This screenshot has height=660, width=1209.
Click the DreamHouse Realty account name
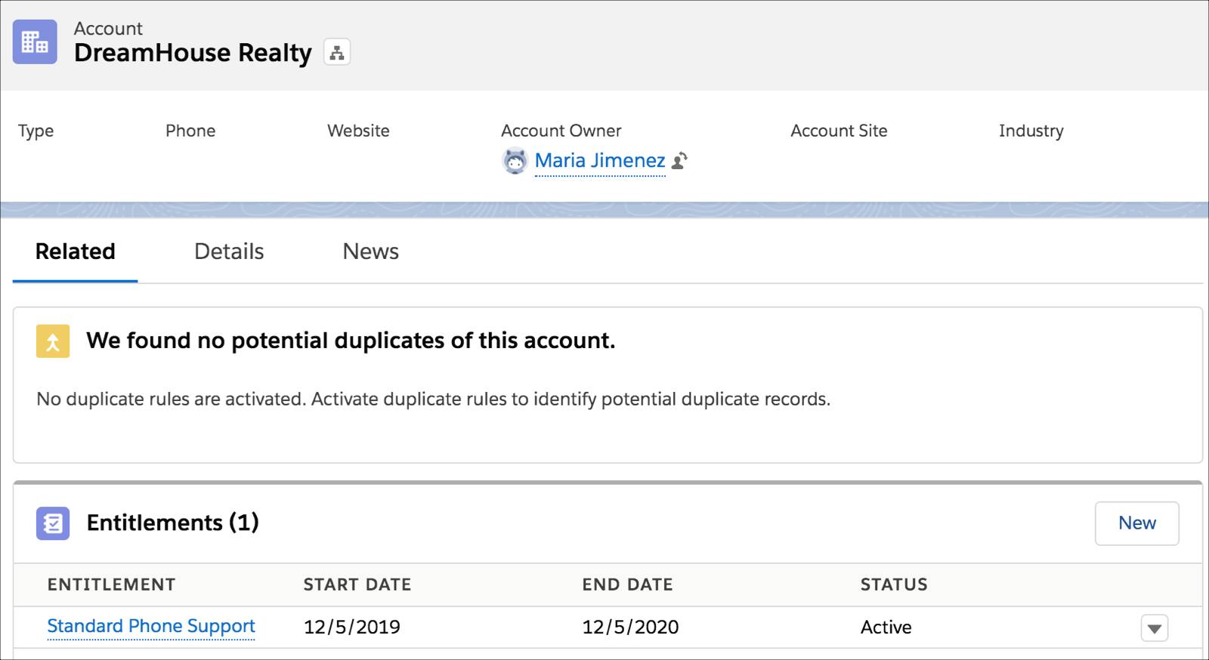[x=193, y=53]
